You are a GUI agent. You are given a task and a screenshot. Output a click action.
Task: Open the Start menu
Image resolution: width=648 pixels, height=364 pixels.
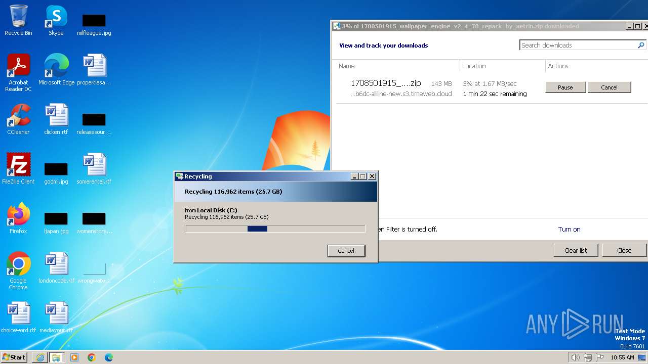coord(14,357)
